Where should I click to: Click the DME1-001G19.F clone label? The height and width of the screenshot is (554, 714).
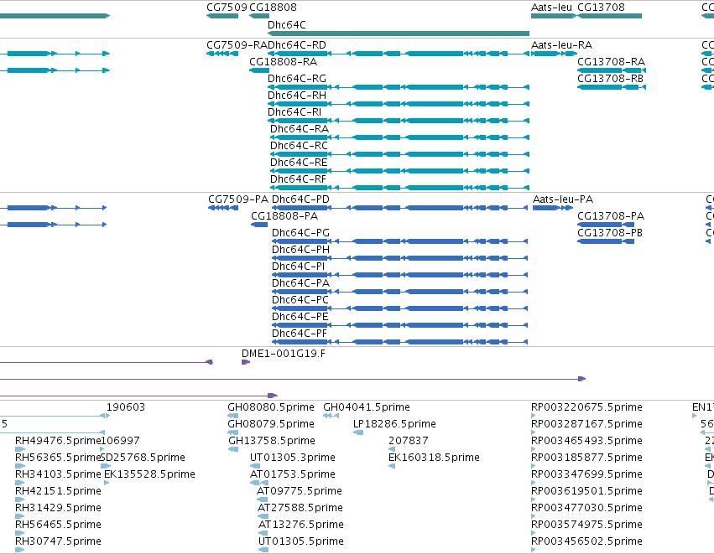click(x=284, y=354)
